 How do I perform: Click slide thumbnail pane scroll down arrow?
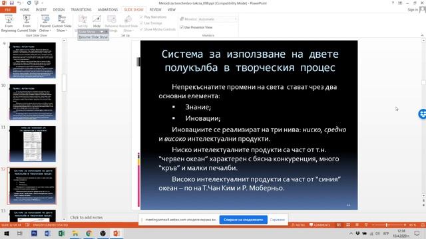tap(64, 219)
